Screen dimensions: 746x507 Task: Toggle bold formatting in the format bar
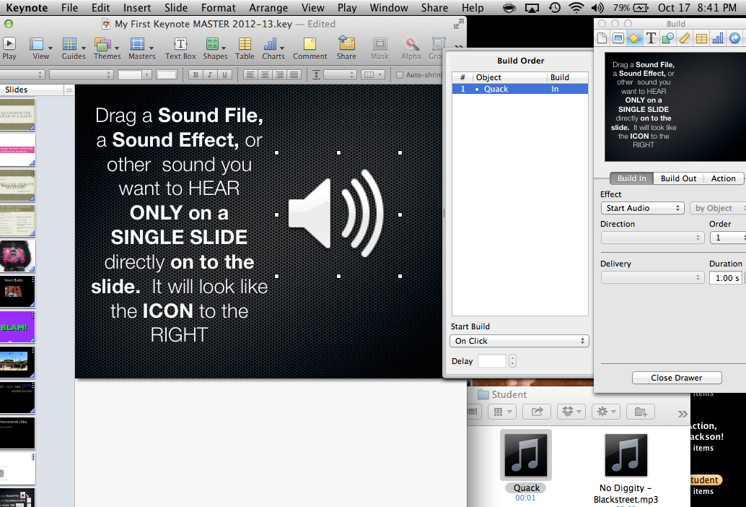pos(195,74)
